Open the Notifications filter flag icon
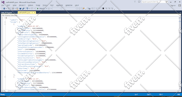This screenshot has height=97, width=182. tap(135, 2)
